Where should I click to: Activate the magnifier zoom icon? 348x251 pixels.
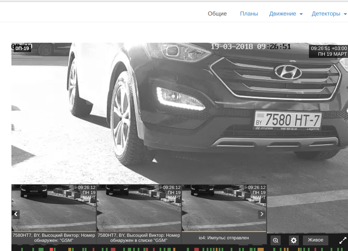[x=275, y=240]
